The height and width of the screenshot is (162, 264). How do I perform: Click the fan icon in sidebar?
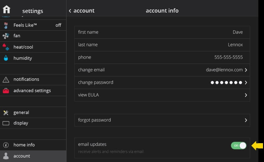[x=6, y=36]
